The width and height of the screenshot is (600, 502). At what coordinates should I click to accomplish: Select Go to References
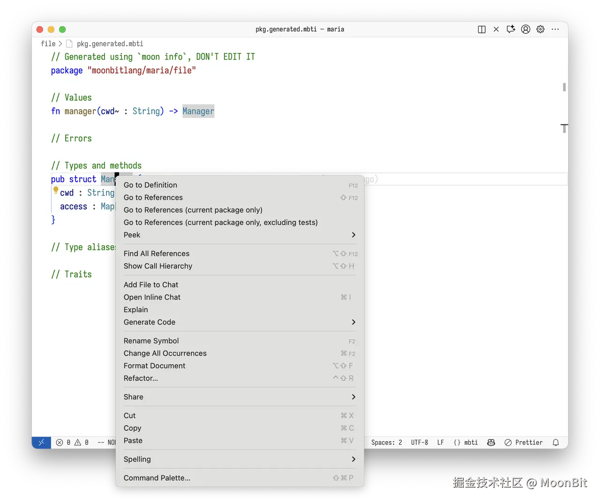point(240,198)
